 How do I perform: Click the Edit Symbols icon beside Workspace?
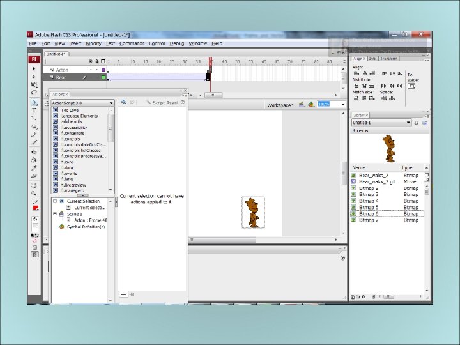[311, 104]
